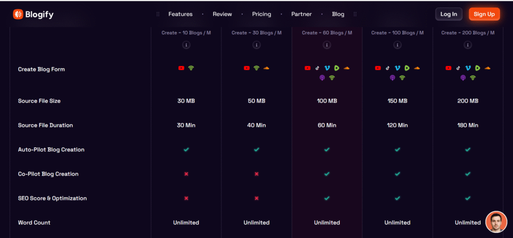Click Rumble icon in 200 Blogs column
Image resolution: width=513 pixels, height=238 pixels.
[477, 68]
